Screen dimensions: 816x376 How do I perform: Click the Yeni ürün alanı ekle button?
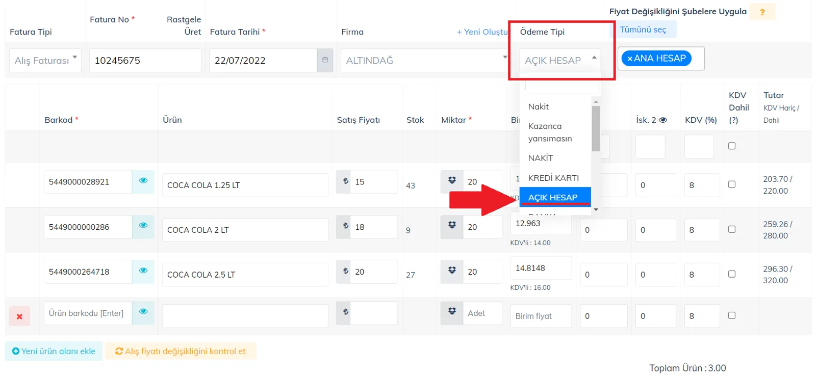coord(54,351)
